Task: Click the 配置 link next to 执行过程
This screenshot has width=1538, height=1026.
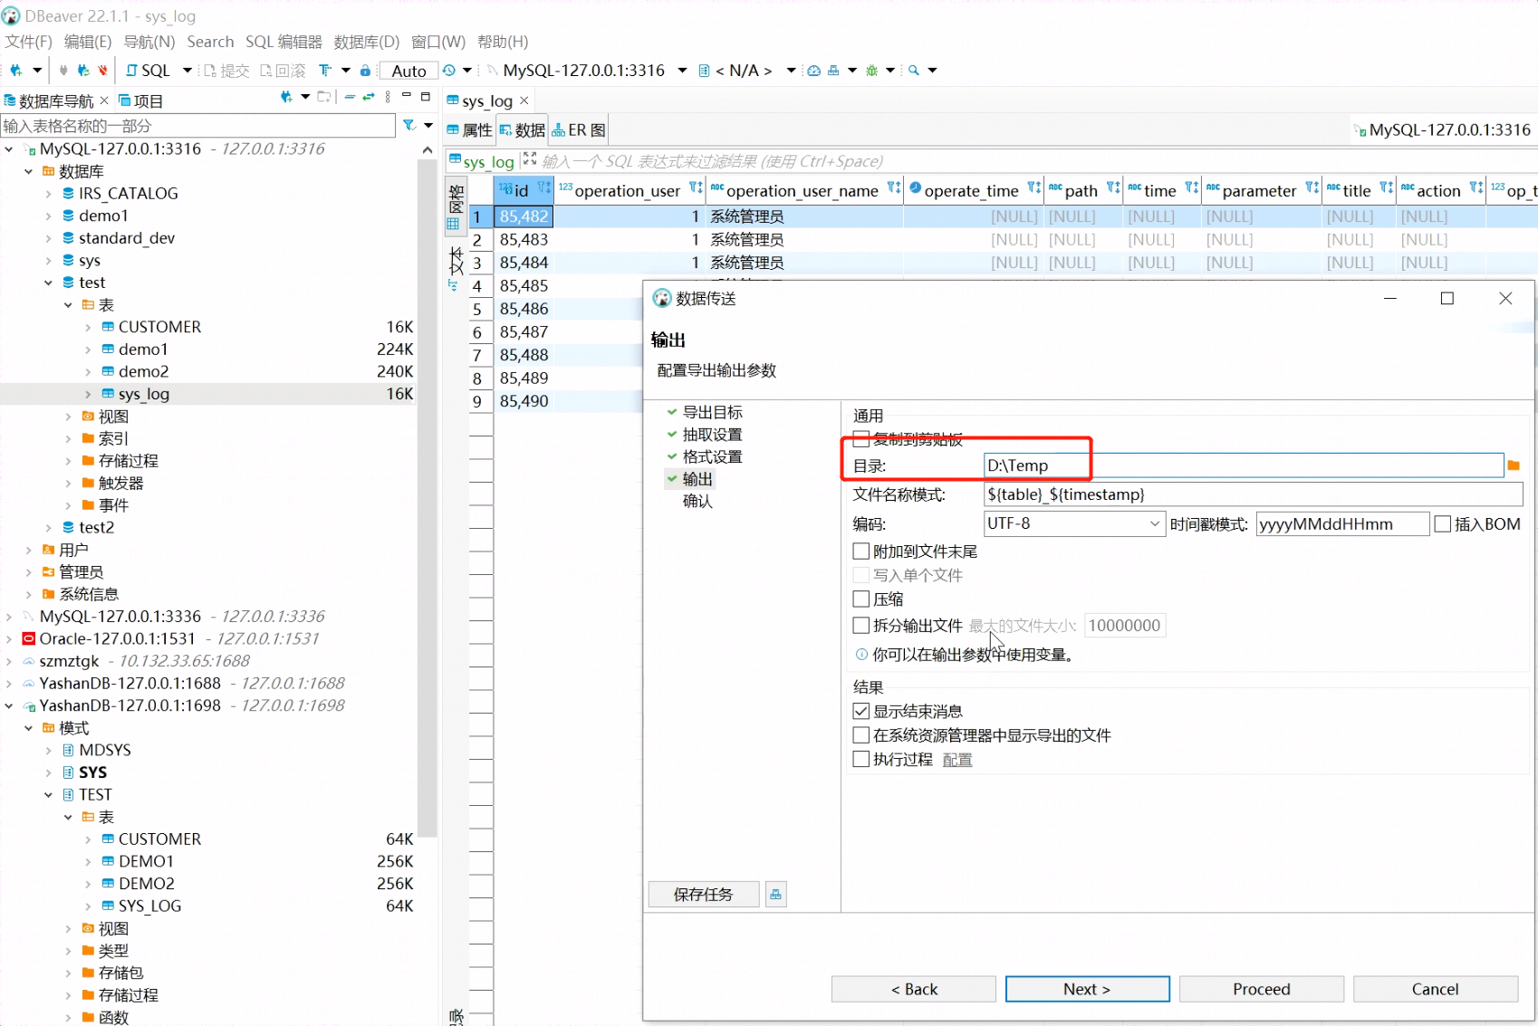Action: tap(957, 760)
